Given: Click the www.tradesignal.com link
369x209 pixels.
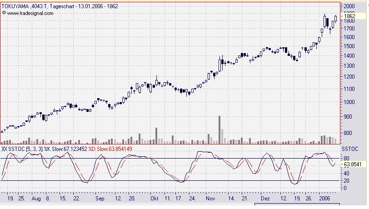Looking at the screenshot, I should (30, 14).
